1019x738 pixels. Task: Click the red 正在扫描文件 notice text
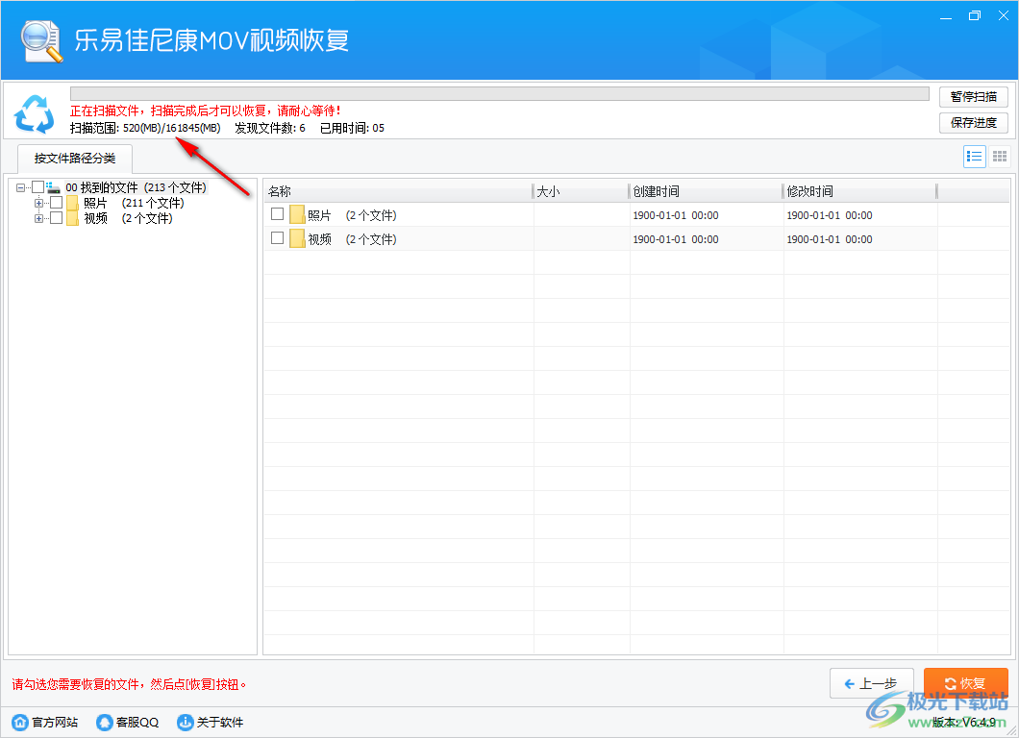tap(206, 111)
